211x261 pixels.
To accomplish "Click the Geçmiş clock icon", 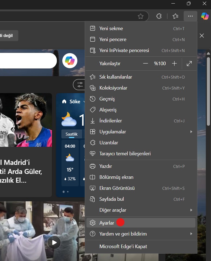I will click(x=93, y=99).
